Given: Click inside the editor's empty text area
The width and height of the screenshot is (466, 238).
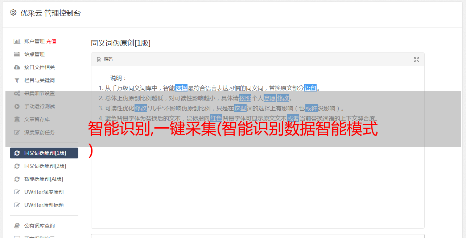Looking at the screenshot, I should pyautogui.click(x=257, y=188).
